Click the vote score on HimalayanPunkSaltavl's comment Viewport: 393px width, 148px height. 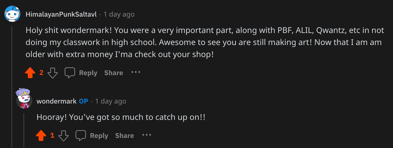tap(41, 73)
